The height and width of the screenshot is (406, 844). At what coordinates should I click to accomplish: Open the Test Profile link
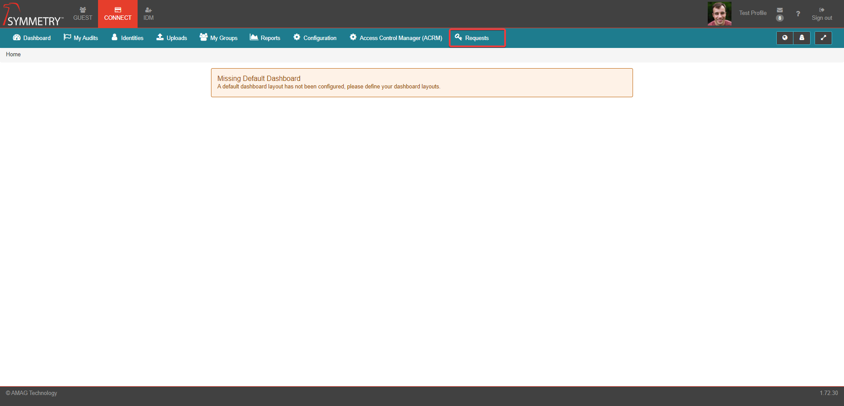coord(753,13)
